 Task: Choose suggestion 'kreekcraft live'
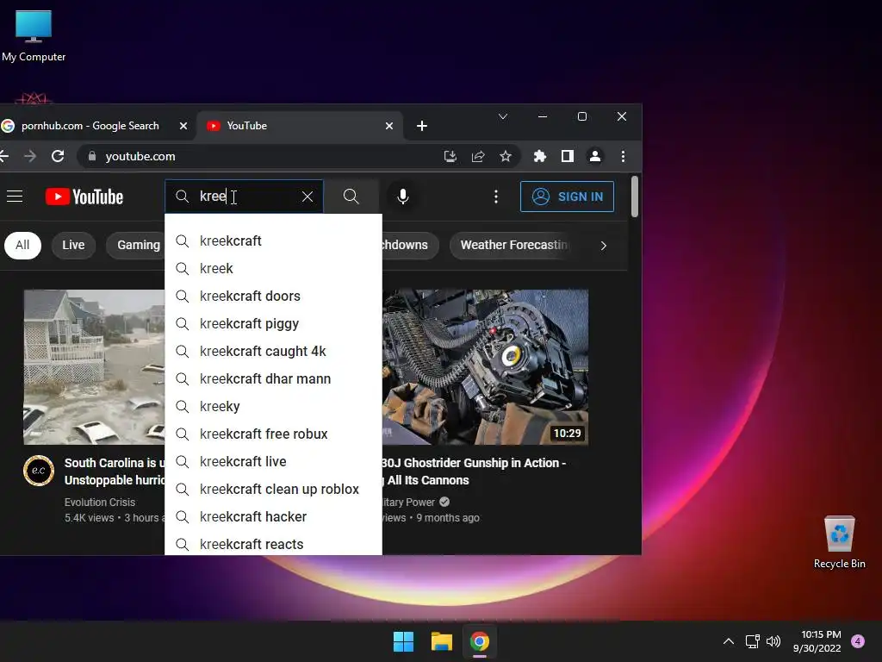[x=273, y=462]
